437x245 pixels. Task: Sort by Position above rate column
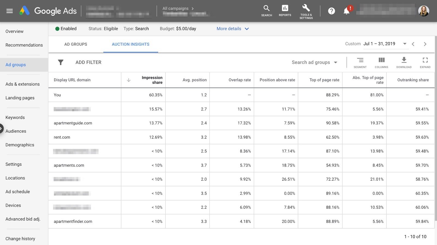coord(277,80)
